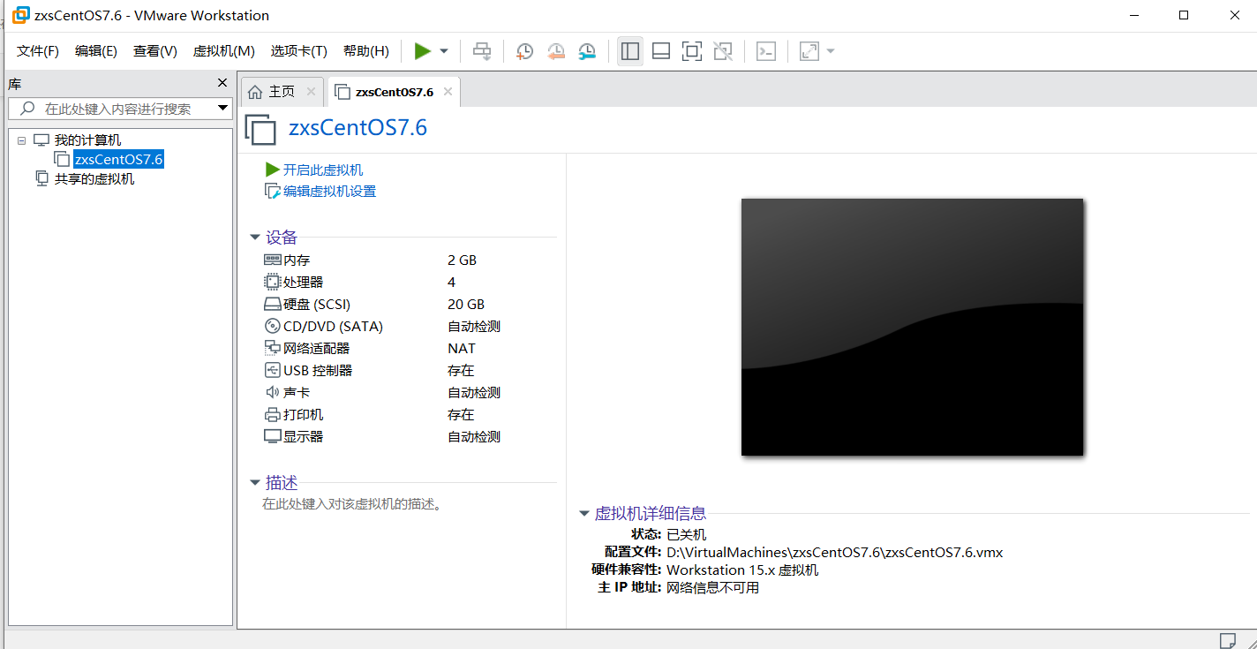Image resolution: width=1257 pixels, height=649 pixels.
Task: Select 我的计算机 in the library tree
Action: click(87, 140)
